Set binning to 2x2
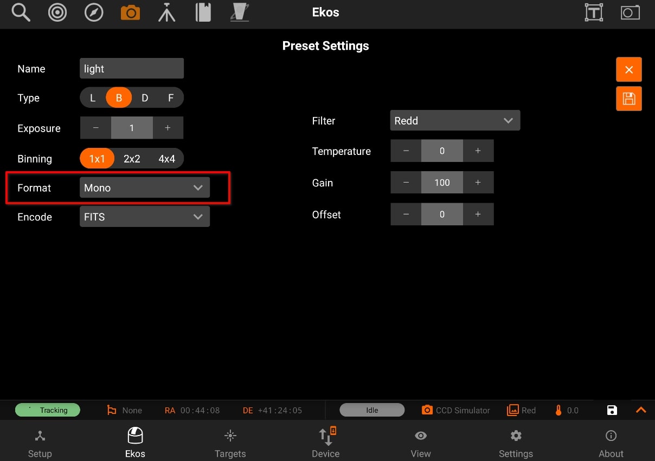Screen dimensions: 655x461 coord(132,159)
